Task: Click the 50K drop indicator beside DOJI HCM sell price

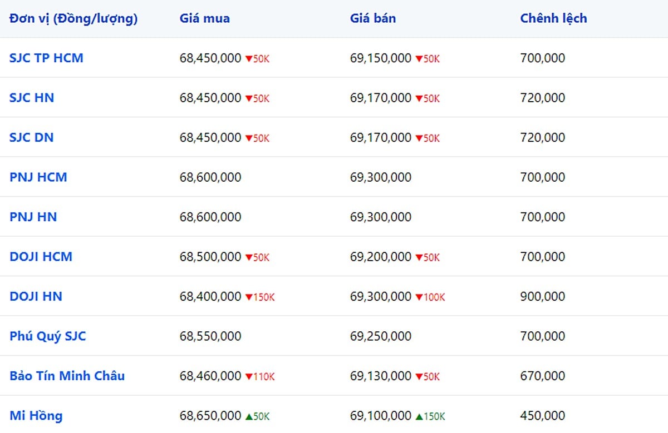Action: [428, 257]
